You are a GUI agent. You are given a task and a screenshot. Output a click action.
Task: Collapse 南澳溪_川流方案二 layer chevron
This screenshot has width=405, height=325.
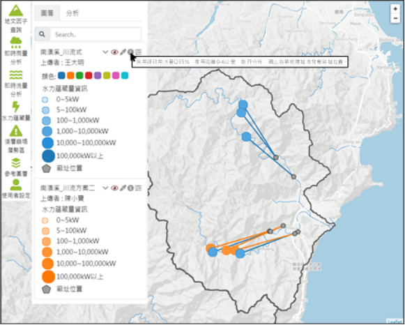click(x=105, y=188)
